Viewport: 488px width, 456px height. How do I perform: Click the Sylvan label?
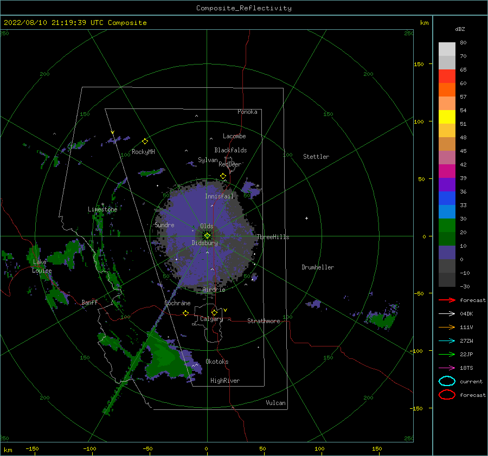point(208,160)
